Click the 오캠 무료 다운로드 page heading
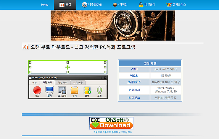 pos(83,47)
